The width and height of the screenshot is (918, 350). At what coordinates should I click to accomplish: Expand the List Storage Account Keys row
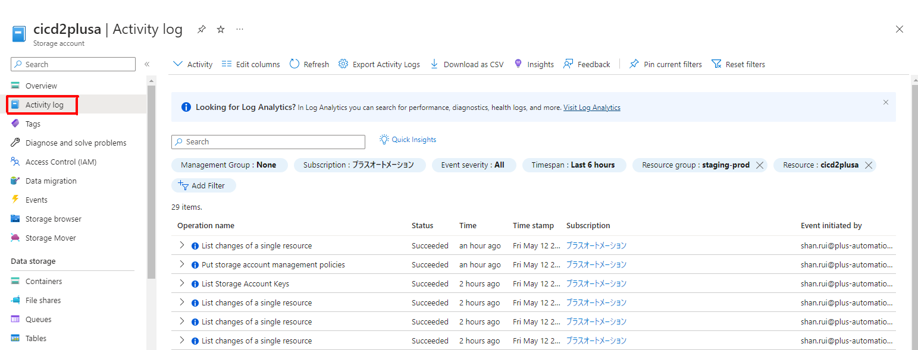point(182,283)
